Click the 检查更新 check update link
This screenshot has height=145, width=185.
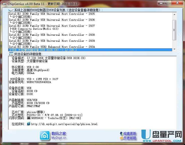pos(130,133)
